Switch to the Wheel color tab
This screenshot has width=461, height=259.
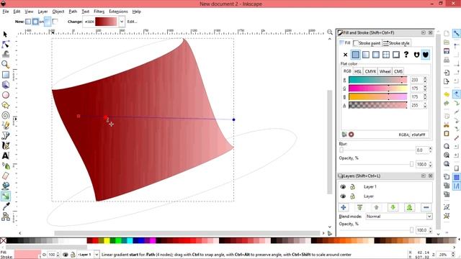click(385, 71)
